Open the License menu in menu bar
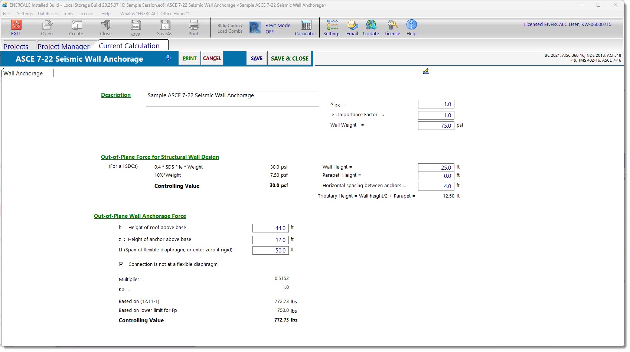This screenshot has width=630, height=352. pos(85,14)
